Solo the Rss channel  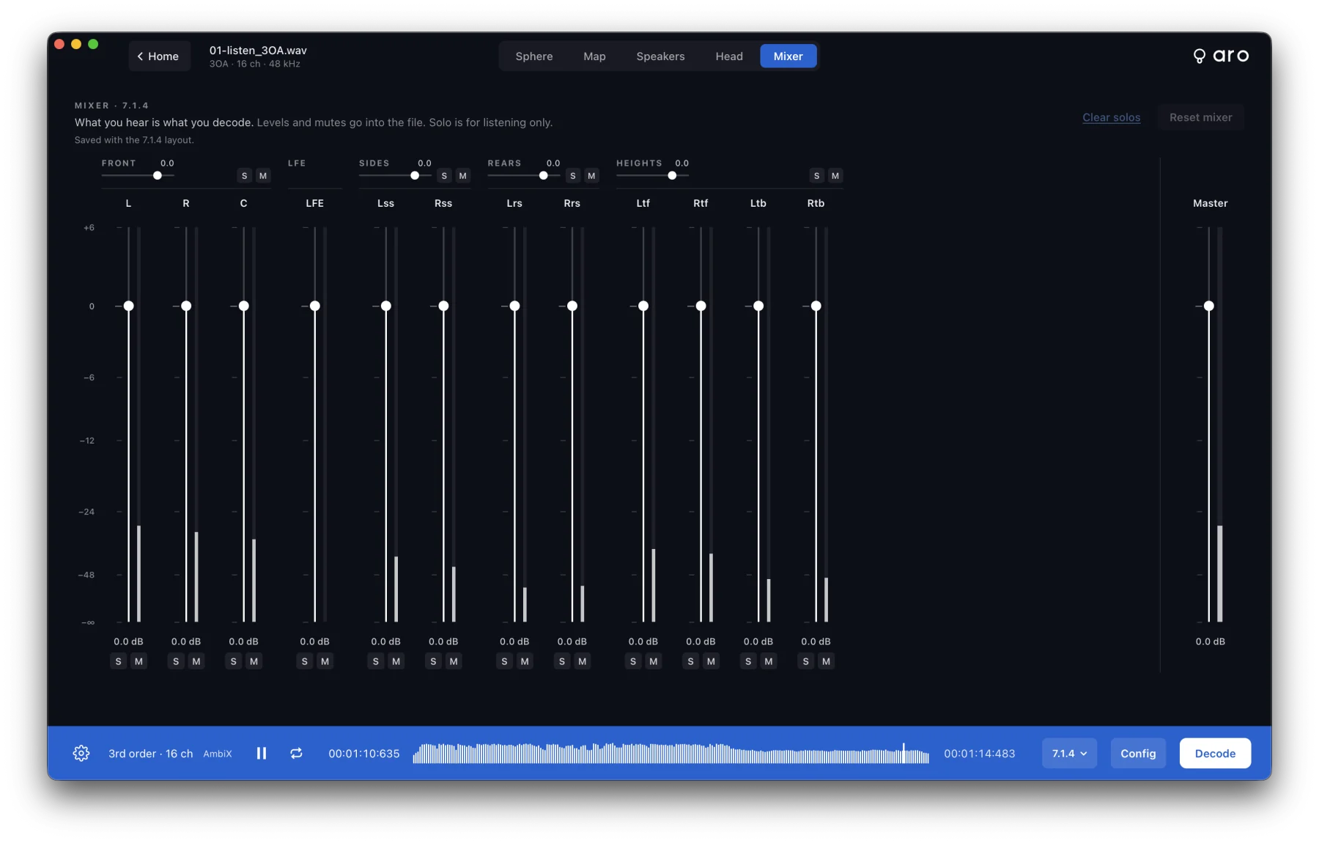click(x=434, y=661)
